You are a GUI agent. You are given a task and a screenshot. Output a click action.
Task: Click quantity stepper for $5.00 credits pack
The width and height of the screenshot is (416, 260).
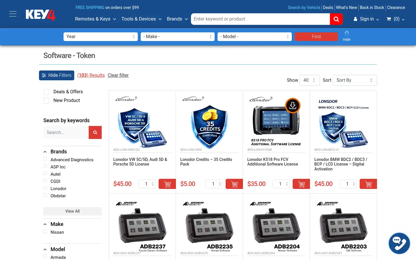(x=214, y=184)
